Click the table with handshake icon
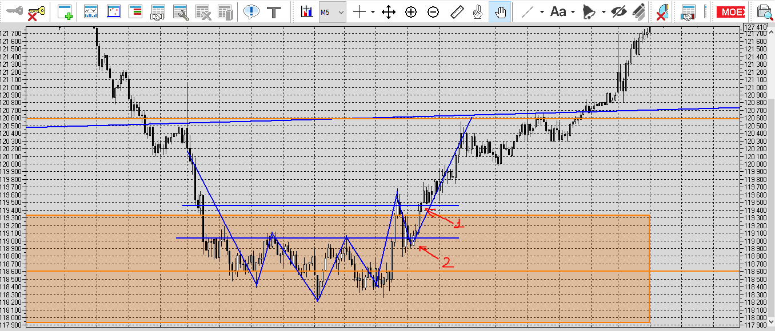 (158, 11)
